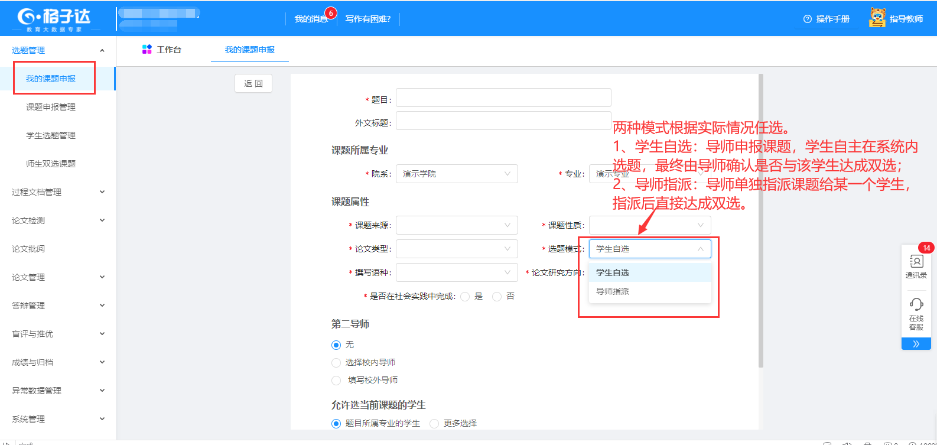This screenshot has width=937, height=445.
Task: Switch to 我的课题申报 tab
Action: point(249,50)
